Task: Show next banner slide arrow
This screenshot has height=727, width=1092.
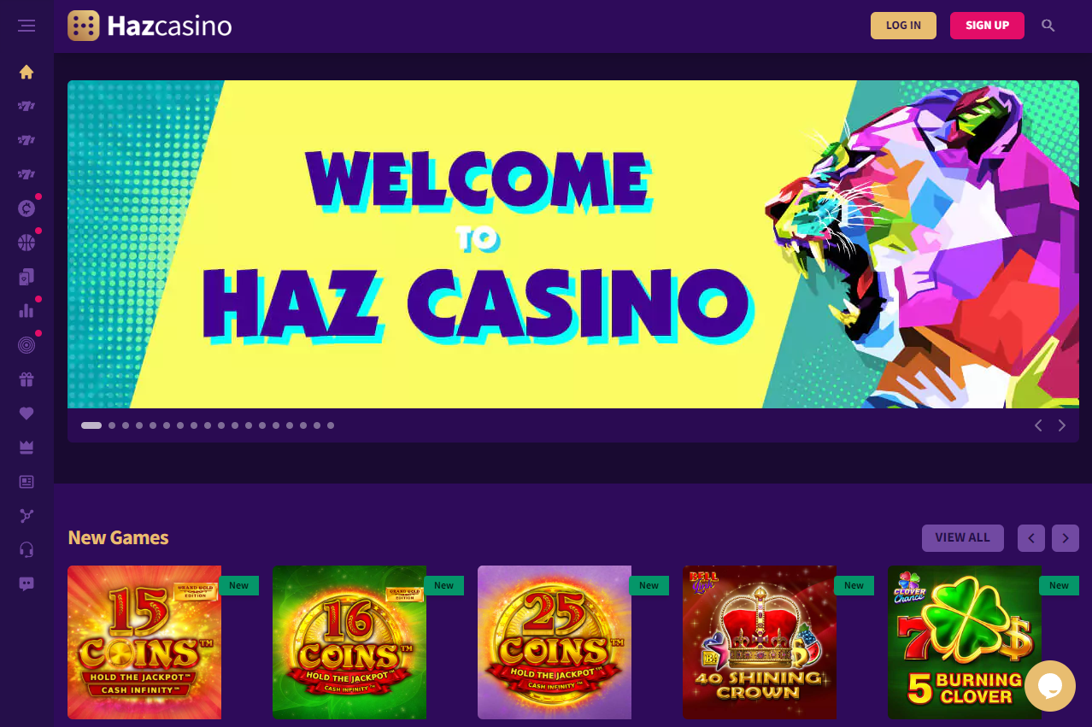Action: click(1062, 425)
